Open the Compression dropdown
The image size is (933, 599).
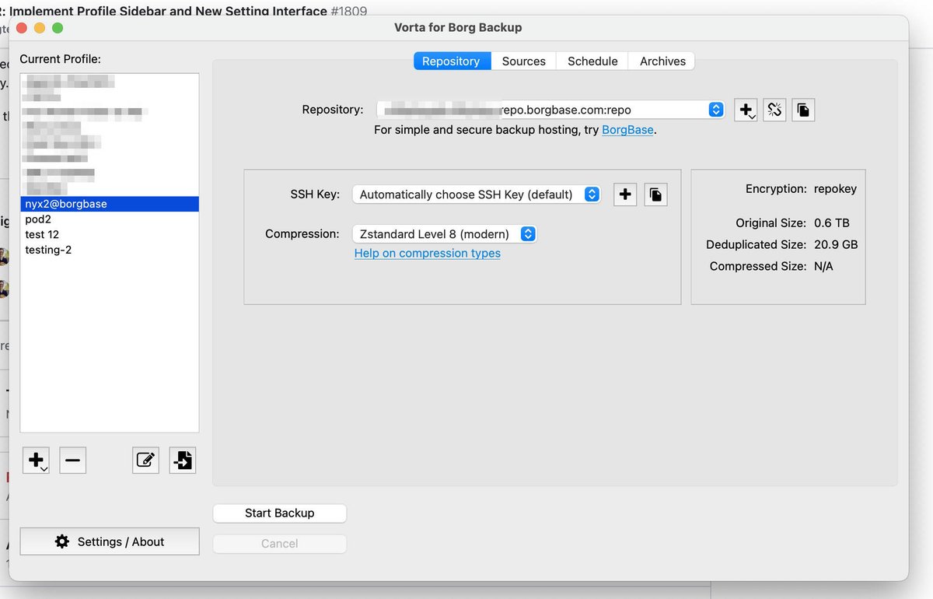click(x=444, y=233)
